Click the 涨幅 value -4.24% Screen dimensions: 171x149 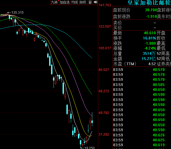click(150, 48)
